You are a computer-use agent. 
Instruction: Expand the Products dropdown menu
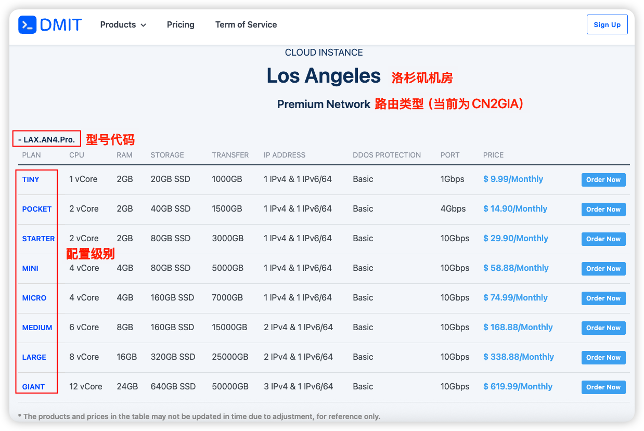coord(123,24)
